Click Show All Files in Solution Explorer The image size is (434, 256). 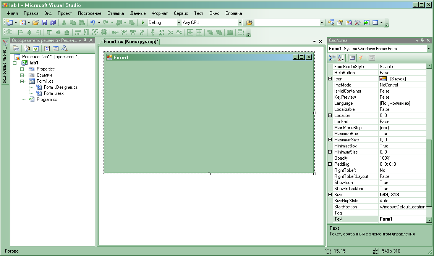[x=27, y=48]
